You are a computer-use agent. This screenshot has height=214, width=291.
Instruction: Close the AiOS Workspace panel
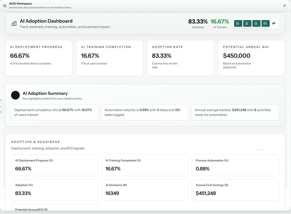(285, 6)
